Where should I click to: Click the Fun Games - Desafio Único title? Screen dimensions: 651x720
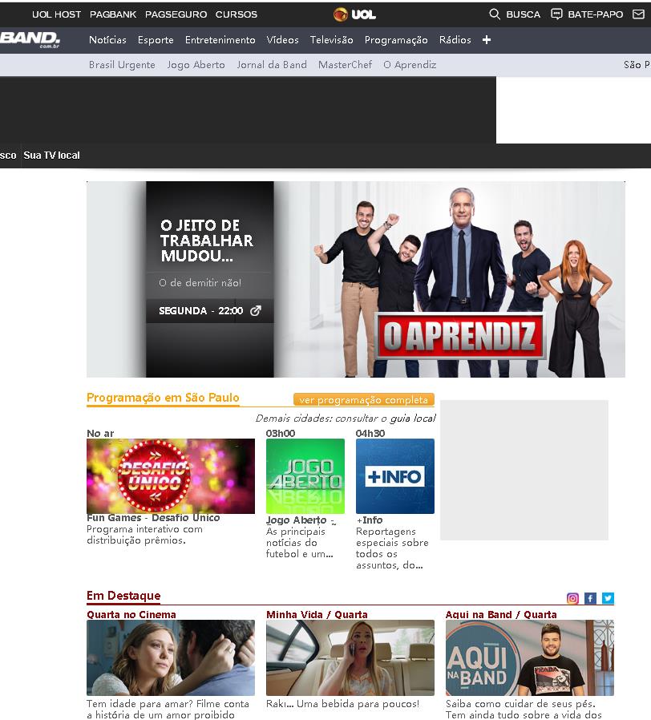click(153, 518)
